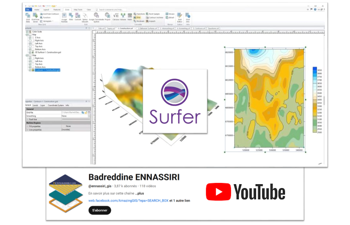Viewport: 350px width, 225px height.
Task: Open the grid Calculus tool
Action: pos(116,17)
